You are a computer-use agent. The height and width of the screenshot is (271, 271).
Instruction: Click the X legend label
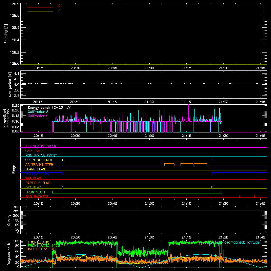[x=59, y=6]
